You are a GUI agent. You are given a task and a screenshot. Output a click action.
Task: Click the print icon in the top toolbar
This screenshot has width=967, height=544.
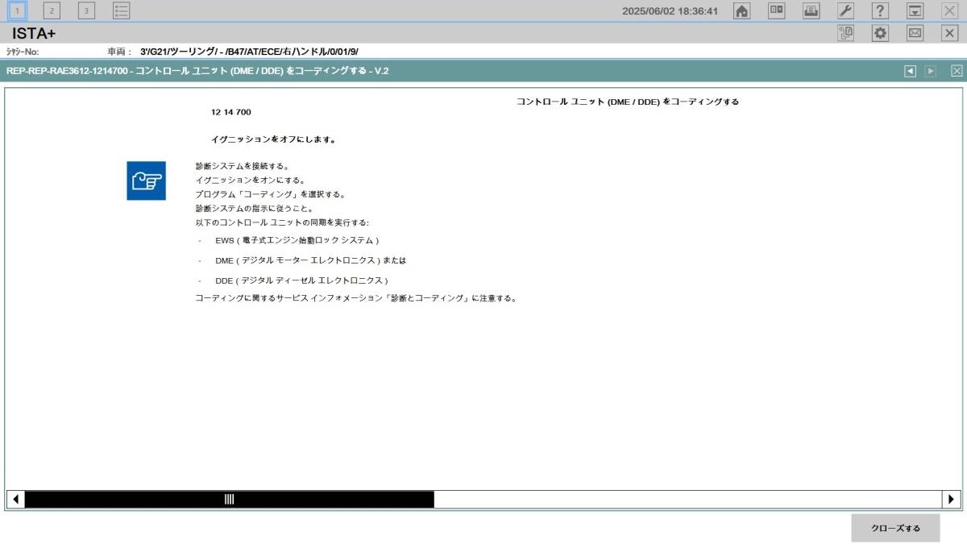(x=810, y=11)
